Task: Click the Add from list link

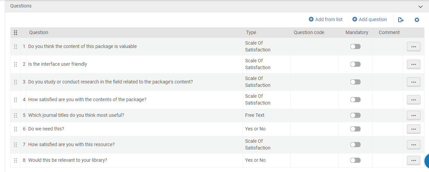Action: pos(325,19)
